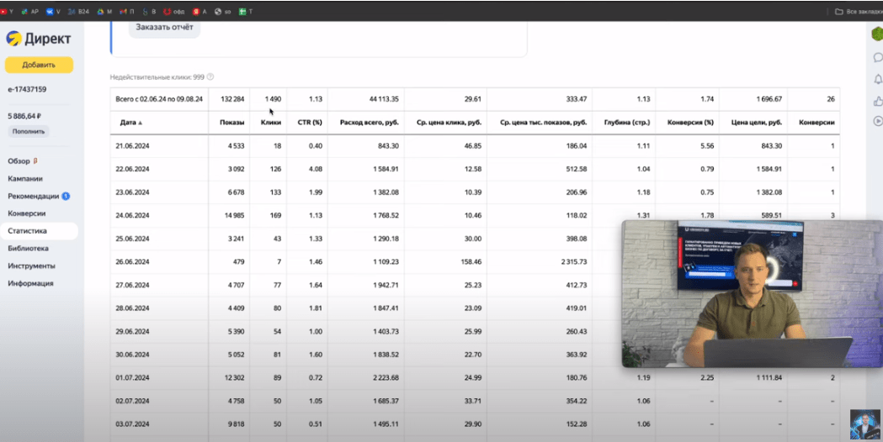
Task: Click the Пополнить button
Action: tap(29, 132)
